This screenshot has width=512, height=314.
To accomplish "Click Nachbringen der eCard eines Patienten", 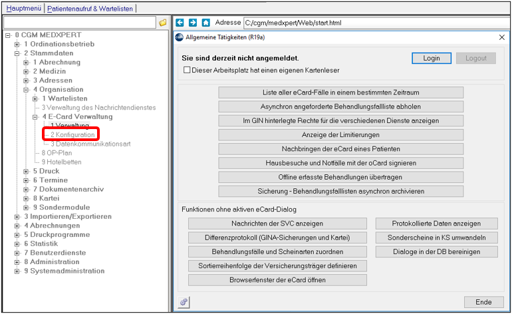I will [340, 149].
